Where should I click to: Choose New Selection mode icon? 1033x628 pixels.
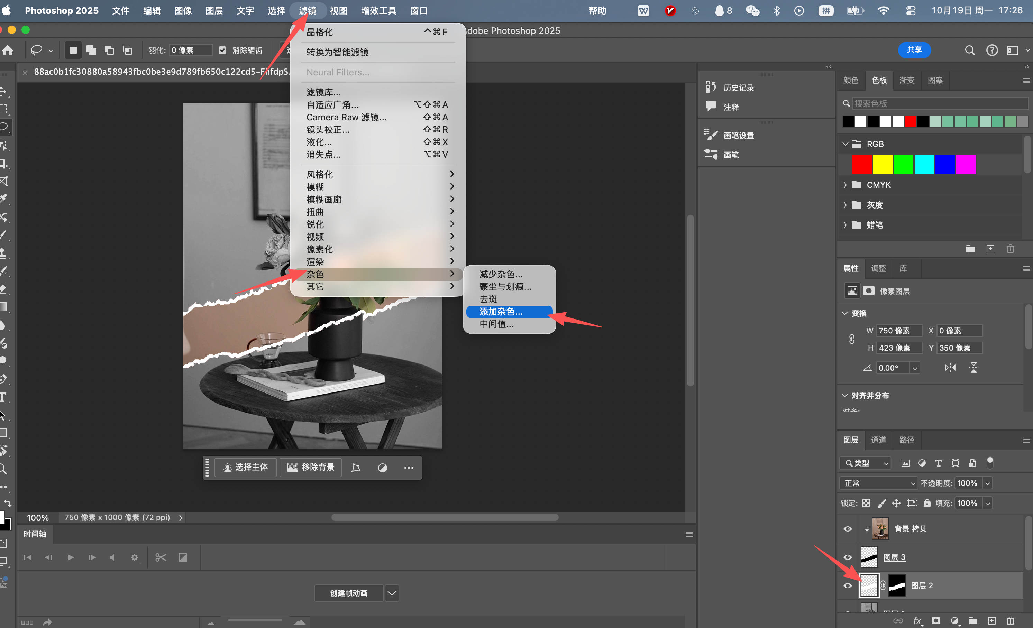[x=73, y=50]
